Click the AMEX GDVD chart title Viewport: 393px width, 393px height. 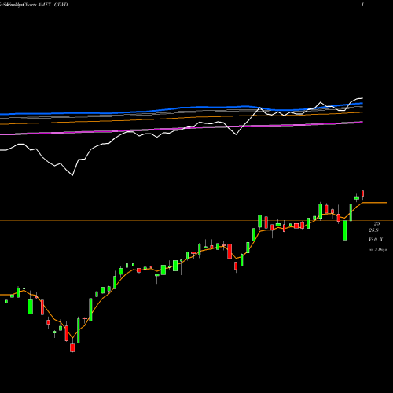point(53,5)
